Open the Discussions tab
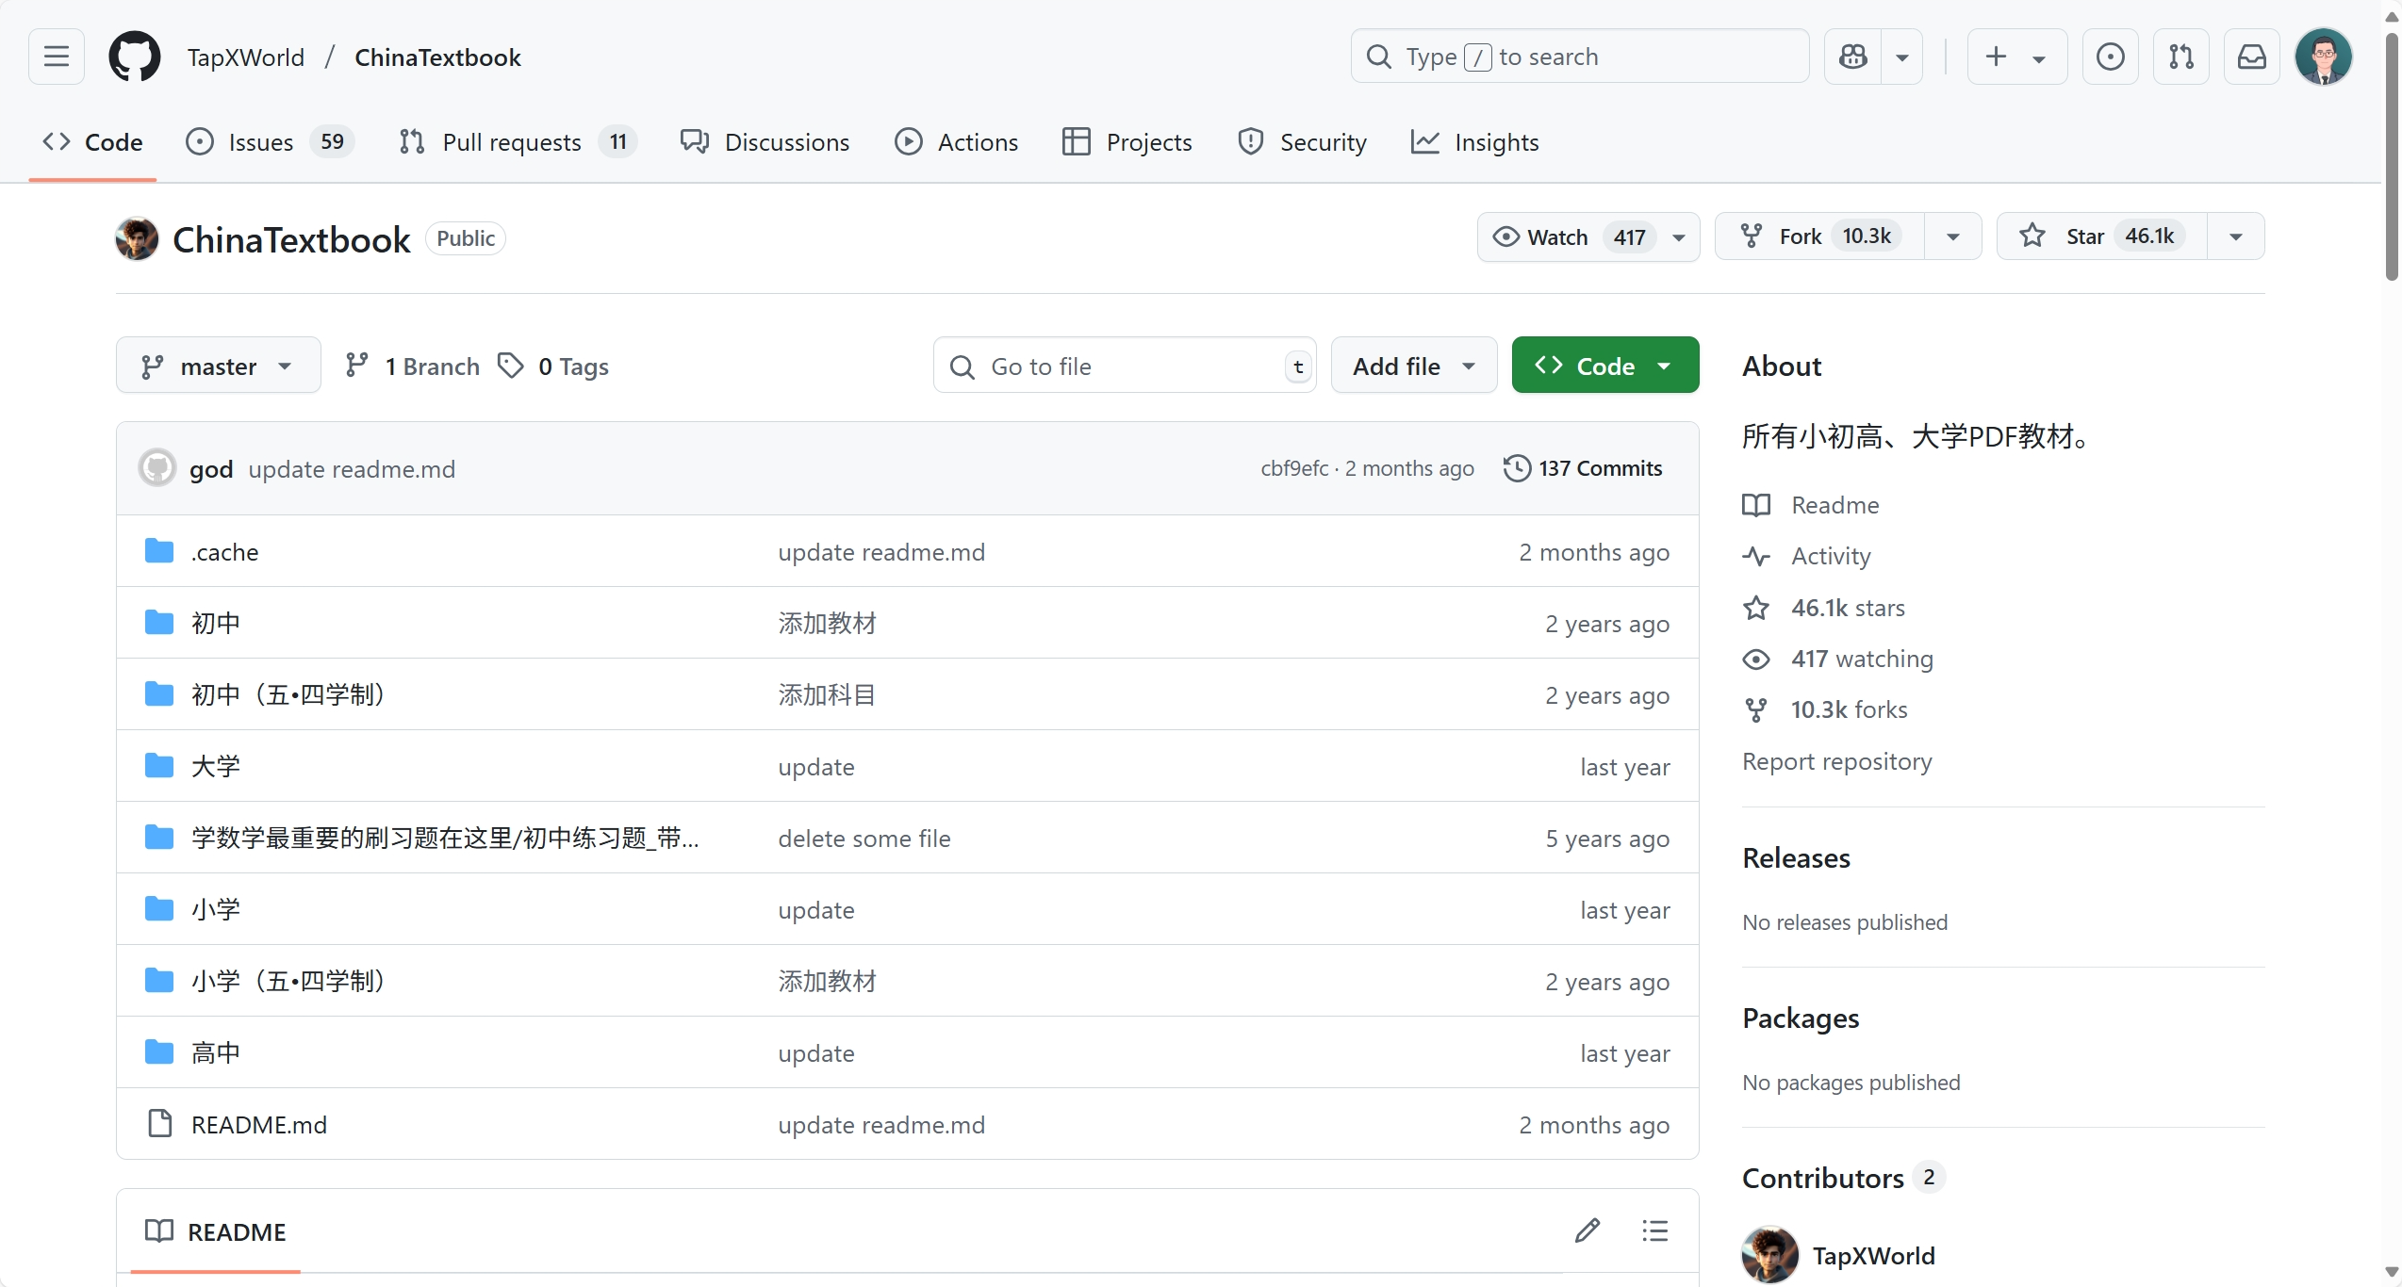 click(765, 142)
